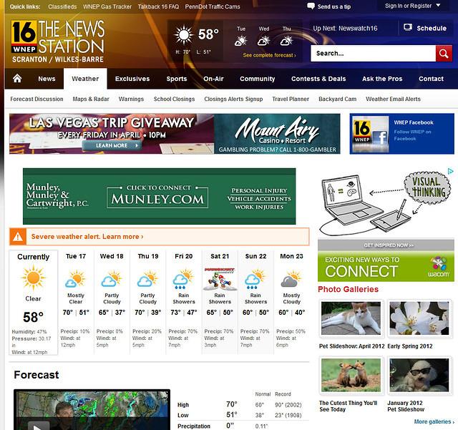Screen dimensions: 458x430
Task: Click the AdChoices icon on Wacom ad
Action: click(x=451, y=171)
